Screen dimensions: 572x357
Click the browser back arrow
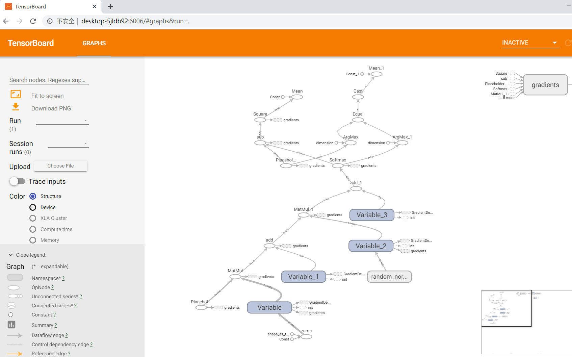(x=6, y=21)
